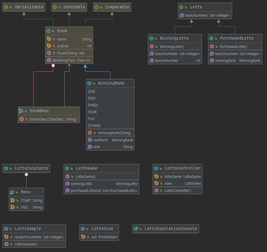Click the Lotto interface icon

(x=181, y=7)
